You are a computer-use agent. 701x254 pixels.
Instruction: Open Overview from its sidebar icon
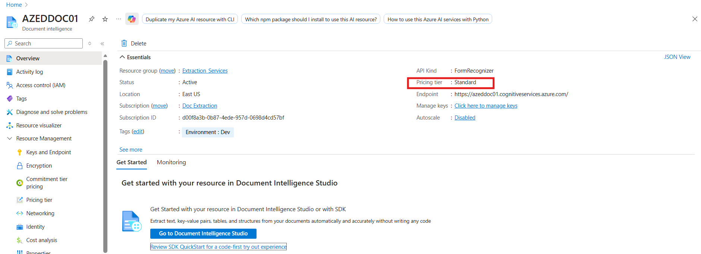[9, 58]
